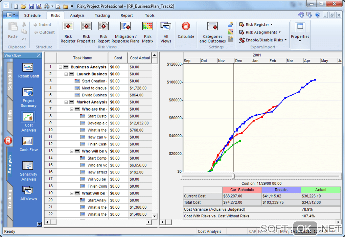This screenshot has height=237, width=345.
Task: Run Calculate simulation
Action: pos(186,30)
